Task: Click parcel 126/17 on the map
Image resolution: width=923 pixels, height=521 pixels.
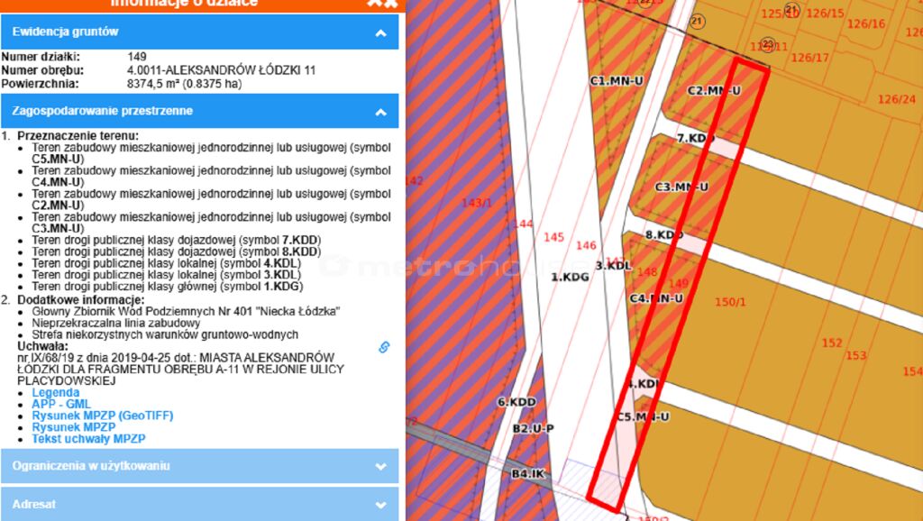Action: coord(809,59)
